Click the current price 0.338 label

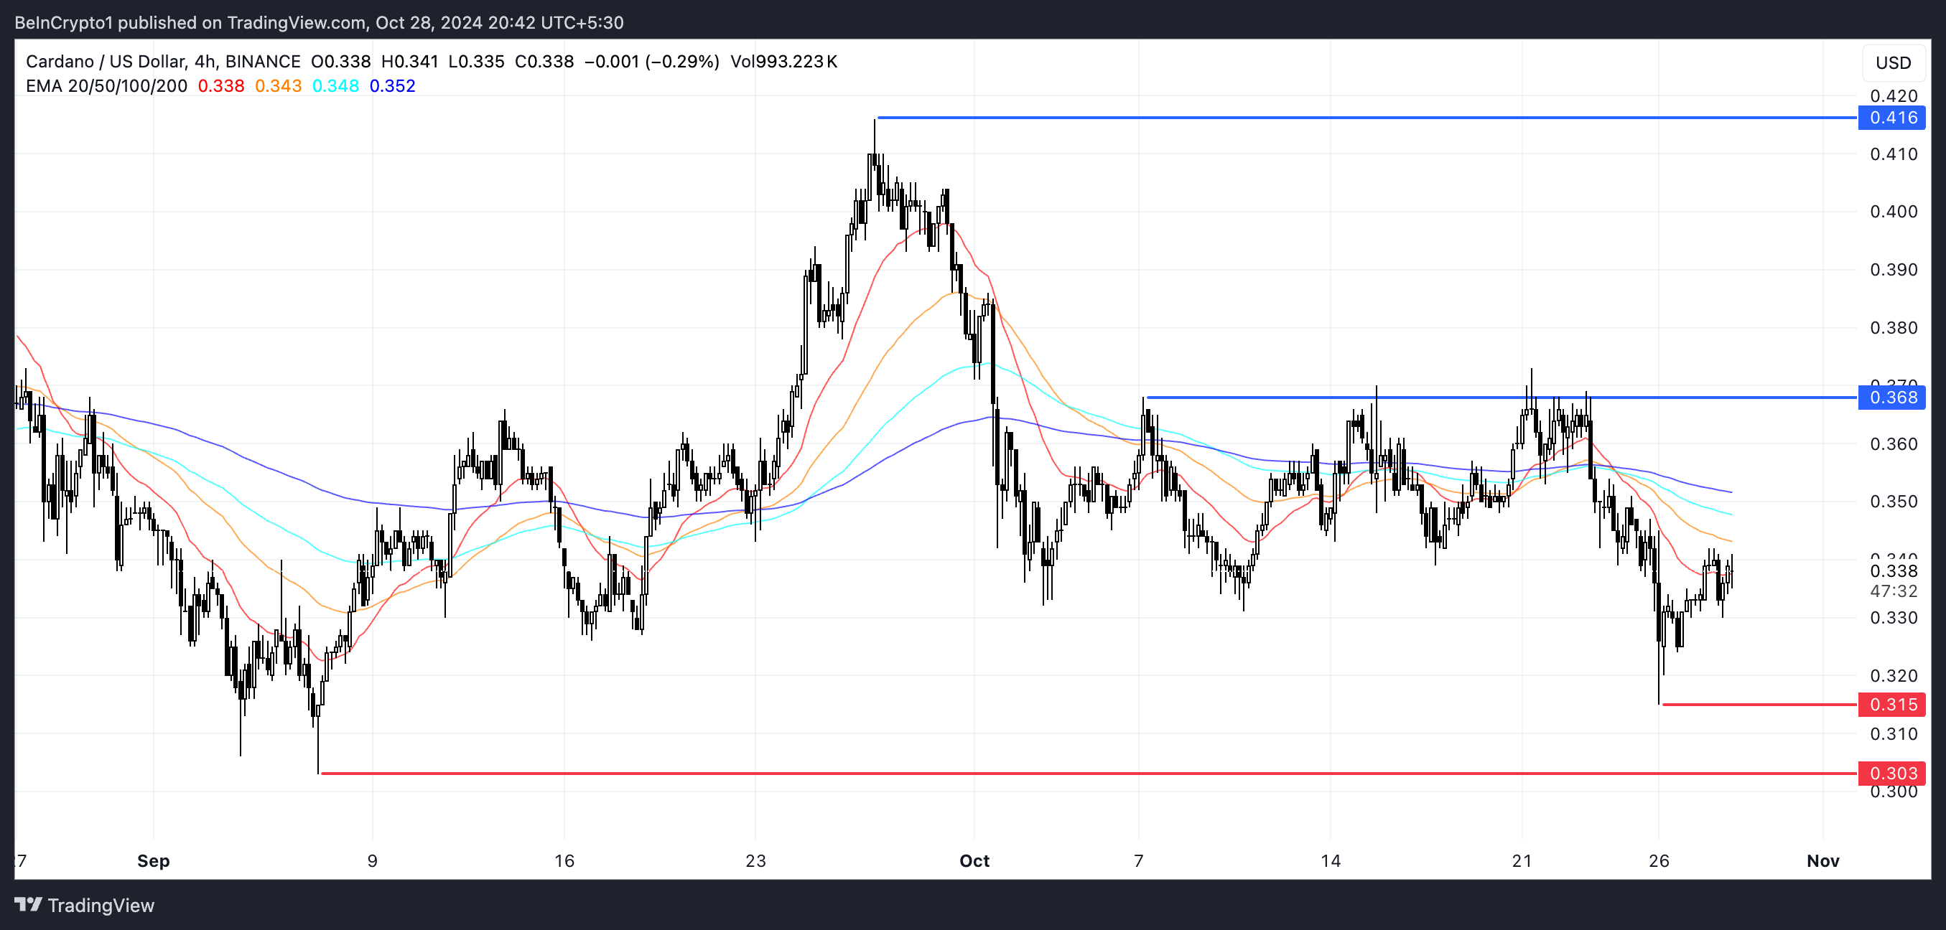coord(1893,571)
